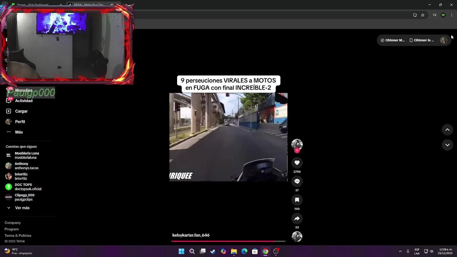457x257 pixels.
Task: Open Chrome three-dot menu
Action: [x=452, y=15]
